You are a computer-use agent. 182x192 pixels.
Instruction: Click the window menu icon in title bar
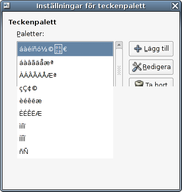click(7, 6)
